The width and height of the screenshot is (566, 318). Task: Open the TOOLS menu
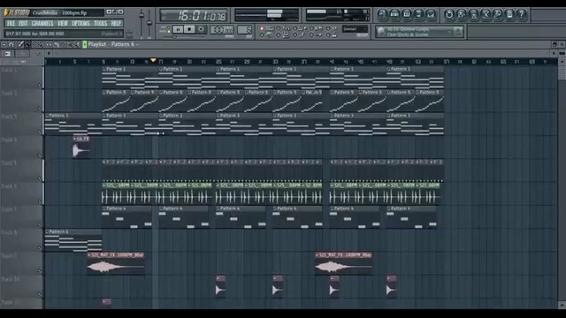100,24
